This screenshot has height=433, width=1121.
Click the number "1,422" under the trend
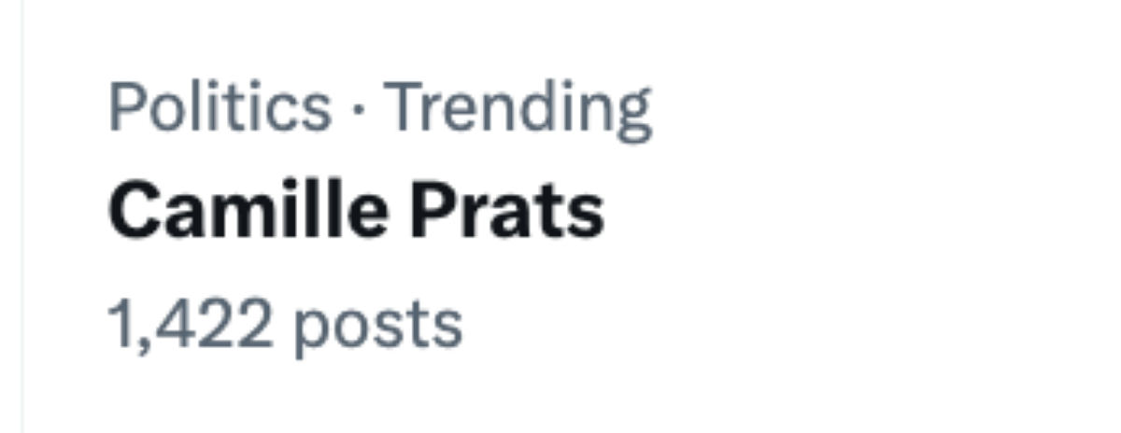point(191,325)
